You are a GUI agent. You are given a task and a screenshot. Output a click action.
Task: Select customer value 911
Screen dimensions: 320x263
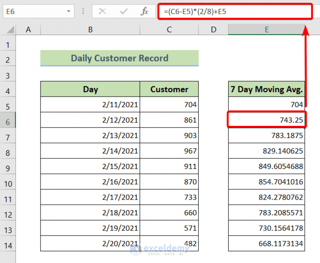point(169,167)
